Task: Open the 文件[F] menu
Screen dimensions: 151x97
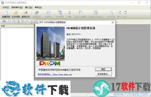Action: [6, 7]
